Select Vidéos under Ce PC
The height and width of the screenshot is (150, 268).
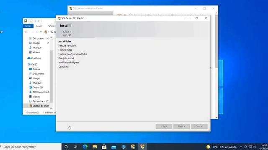36,97
